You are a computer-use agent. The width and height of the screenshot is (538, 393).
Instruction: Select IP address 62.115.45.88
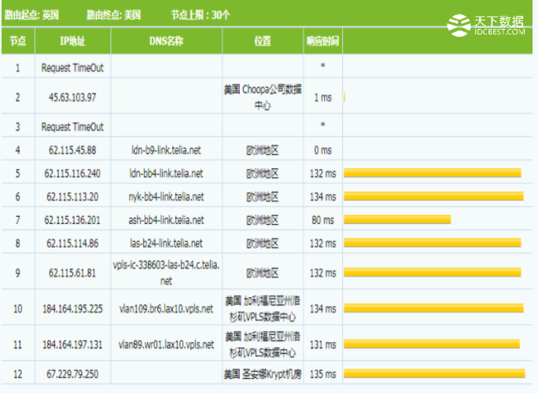click(x=72, y=150)
